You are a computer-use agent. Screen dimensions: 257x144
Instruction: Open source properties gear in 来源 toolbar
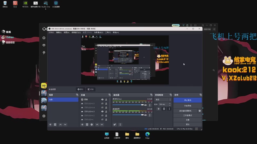[x=92, y=124]
